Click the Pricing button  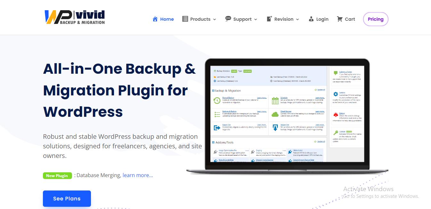point(376,19)
